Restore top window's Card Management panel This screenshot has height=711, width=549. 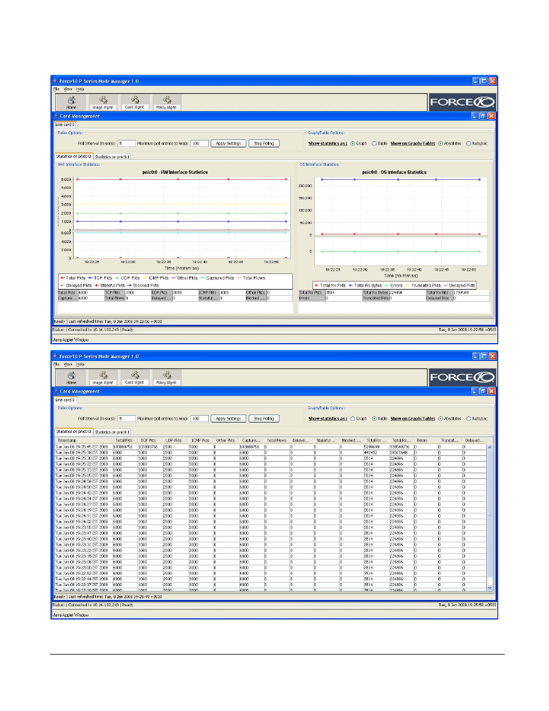[483, 116]
